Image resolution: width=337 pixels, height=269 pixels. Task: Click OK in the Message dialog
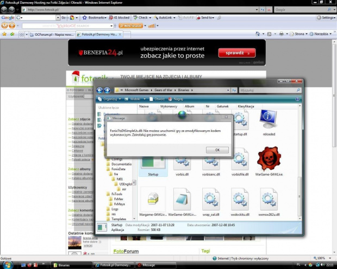217,150
